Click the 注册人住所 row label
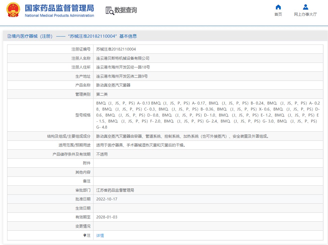328x245 pixels. pos(81,67)
